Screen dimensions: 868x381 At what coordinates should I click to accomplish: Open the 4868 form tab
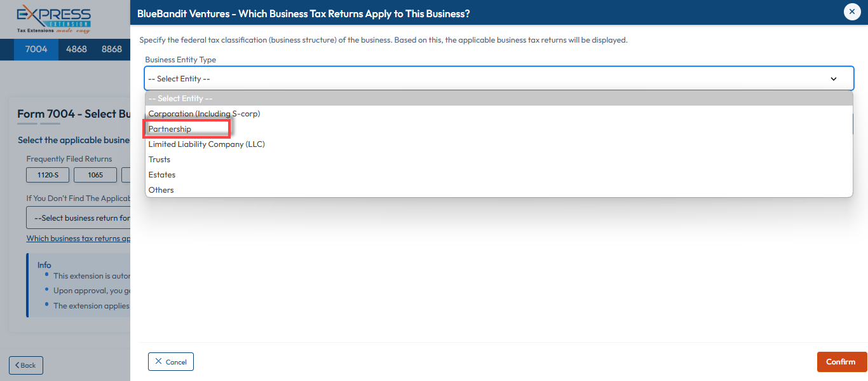(76, 49)
